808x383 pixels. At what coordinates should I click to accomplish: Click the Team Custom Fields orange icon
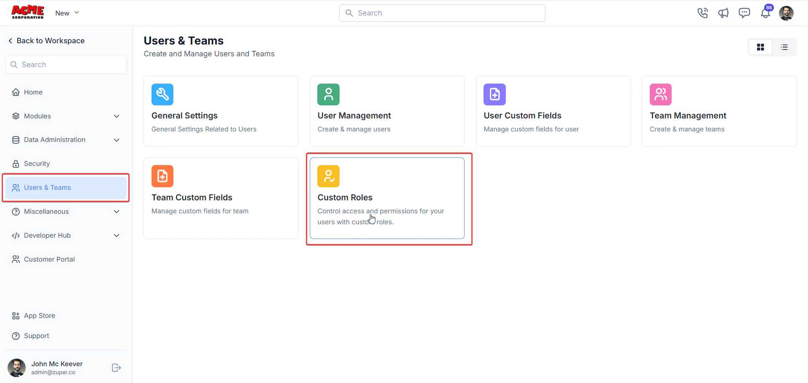pyautogui.click(x=162, y=176)
